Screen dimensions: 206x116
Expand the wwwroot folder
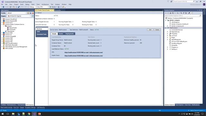tap(167, 36)
